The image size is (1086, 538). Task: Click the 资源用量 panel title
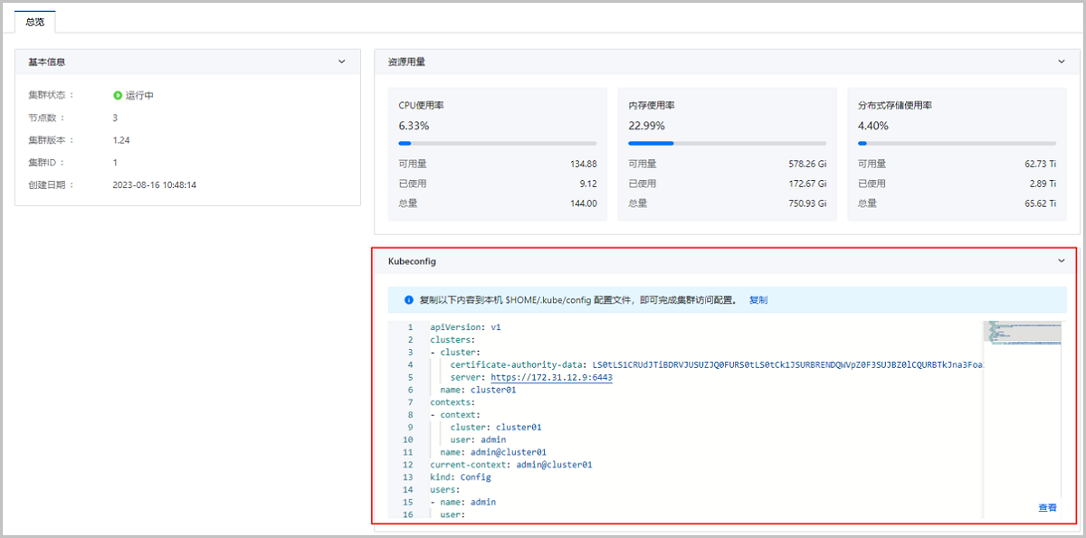(406, 61)
